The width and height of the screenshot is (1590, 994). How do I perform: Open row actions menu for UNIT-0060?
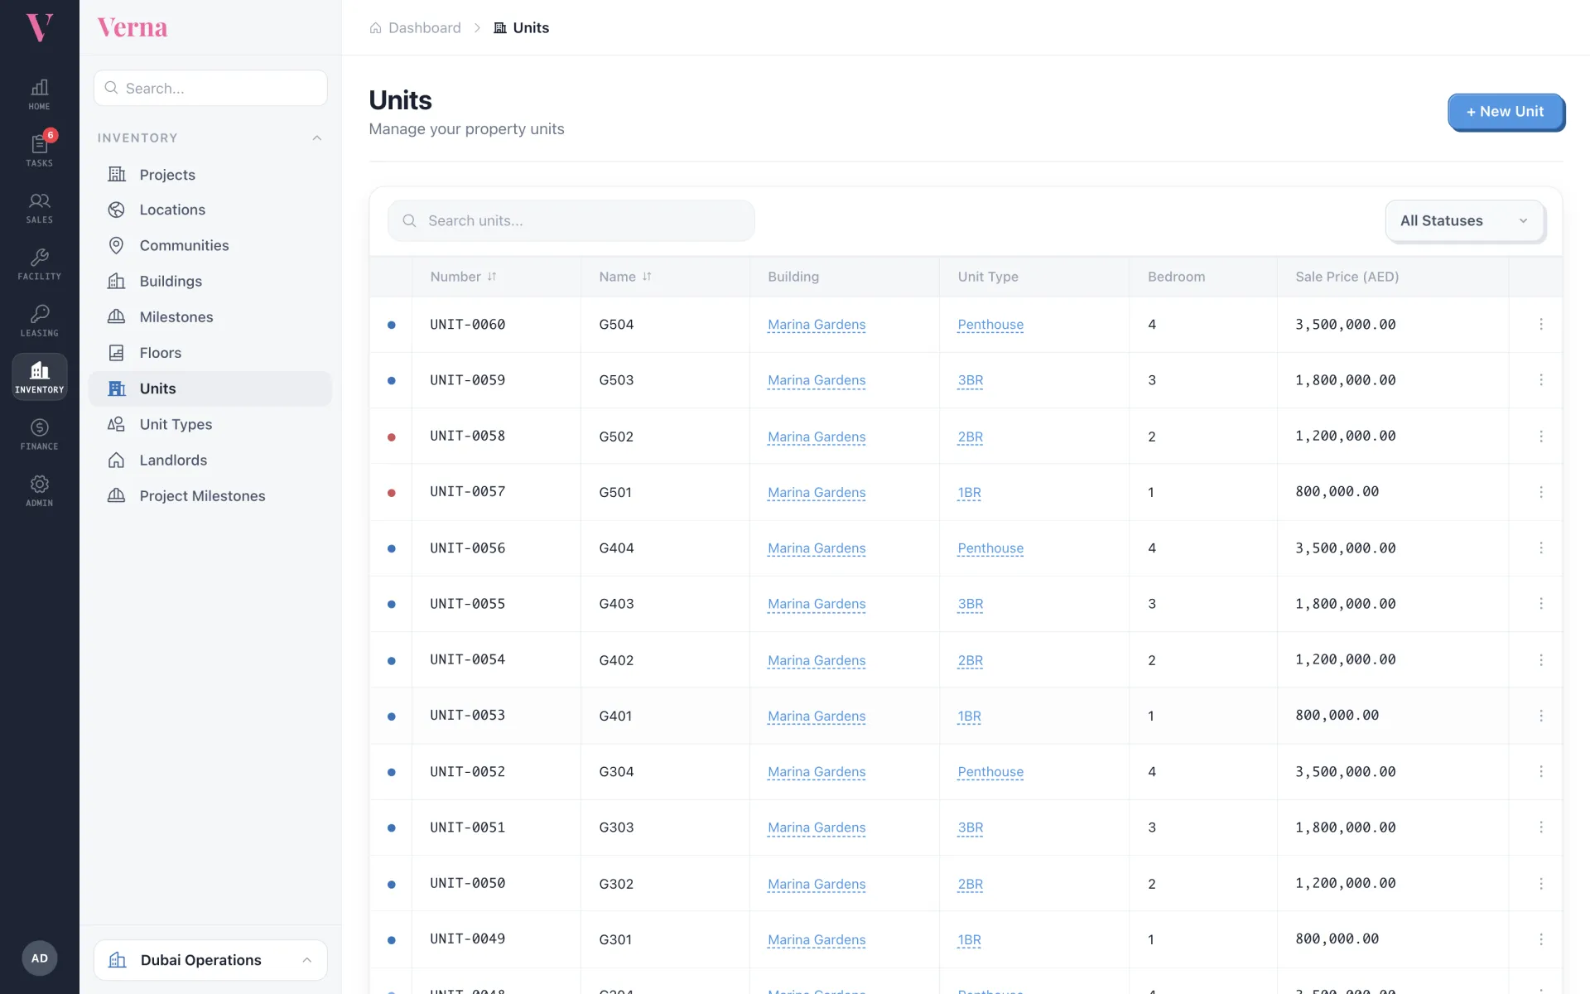point(1540,324)
